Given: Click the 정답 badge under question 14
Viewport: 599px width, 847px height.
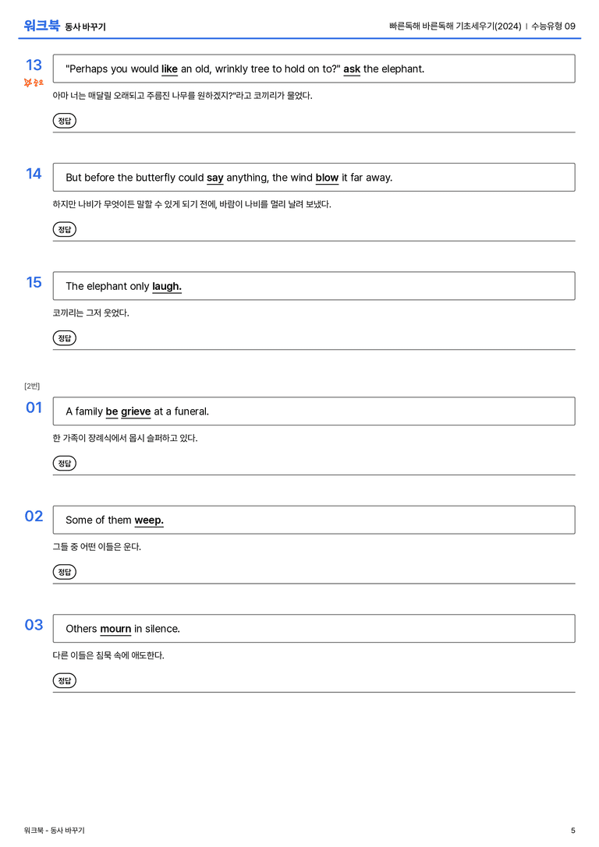Looking at the screenshot, I should (x=64, y=229).
